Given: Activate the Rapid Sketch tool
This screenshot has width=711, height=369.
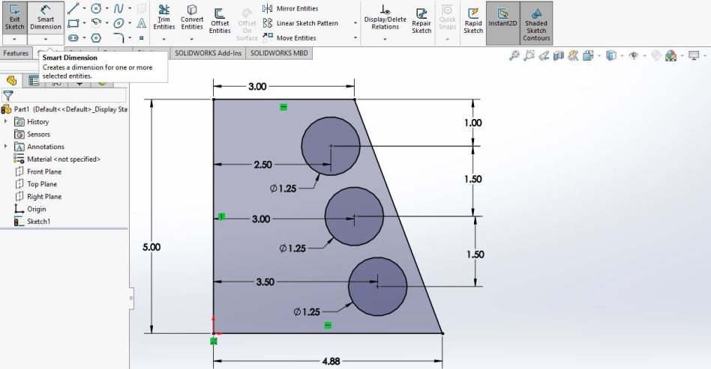Looking at the screenshot, I should coord(472,18).
